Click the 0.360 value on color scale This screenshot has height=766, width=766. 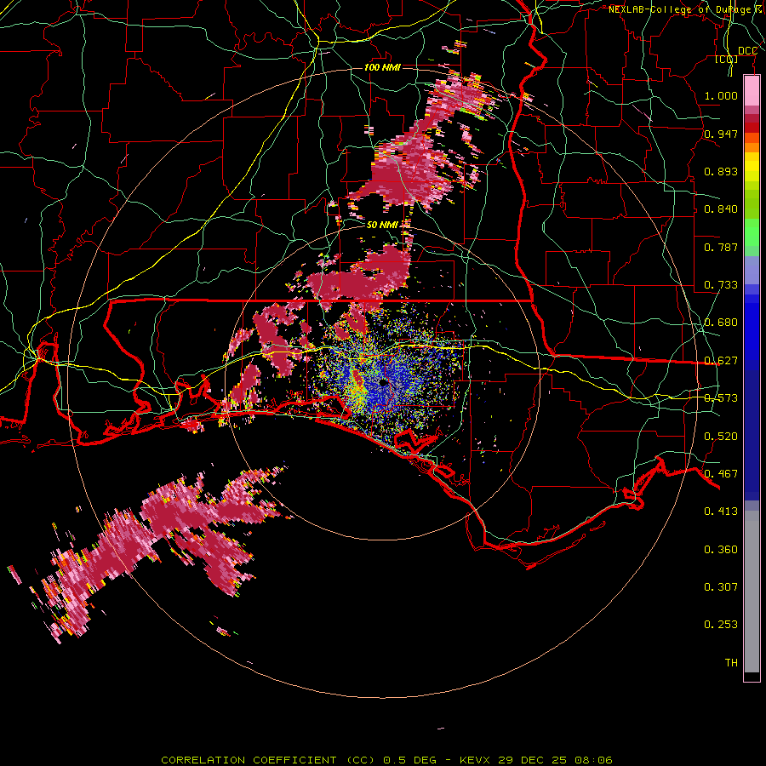(721, 550)
